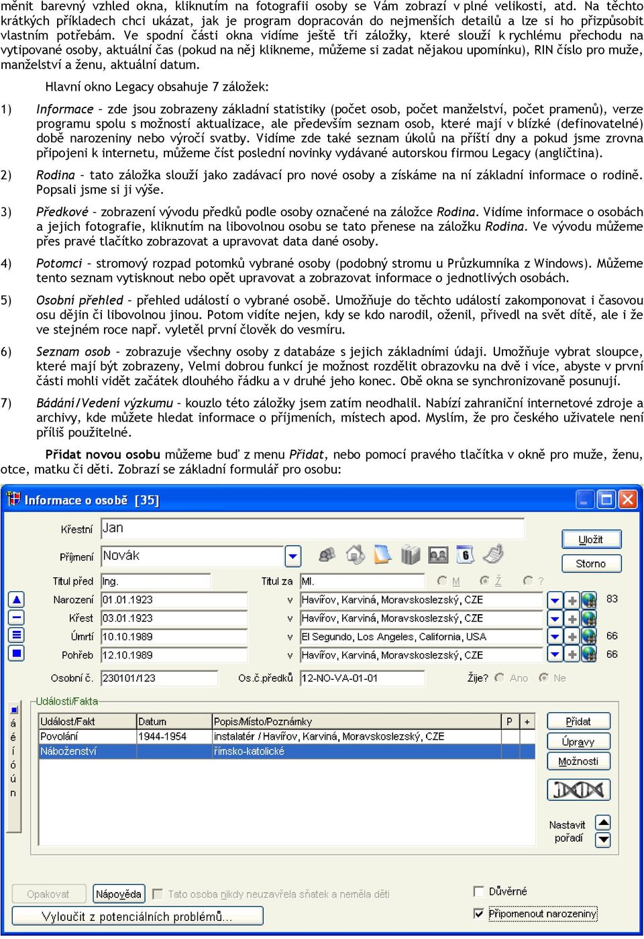Open the Křest place dropdown

pyautogui.click(x=555, y=618)
